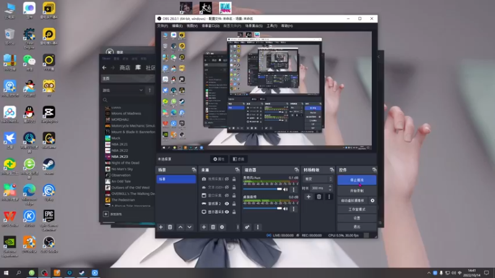The width and height of the screenshot is (495, 278).
Task: Select NBA 2K23 in Steam library list
Action: 119,157
